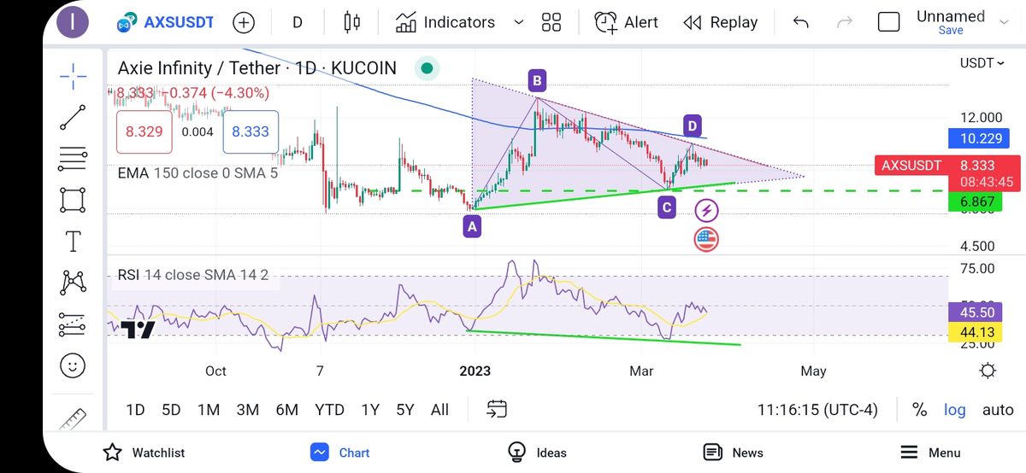Change the D timeframe interval
The image size is (1026, 473).
[x=298, y=23]
